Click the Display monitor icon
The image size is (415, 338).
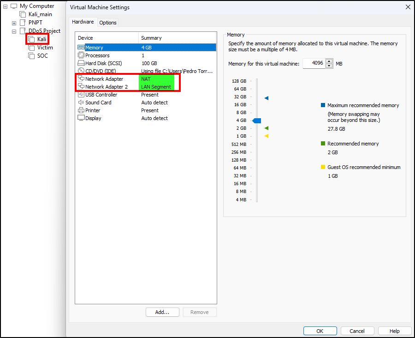[81, 118]
